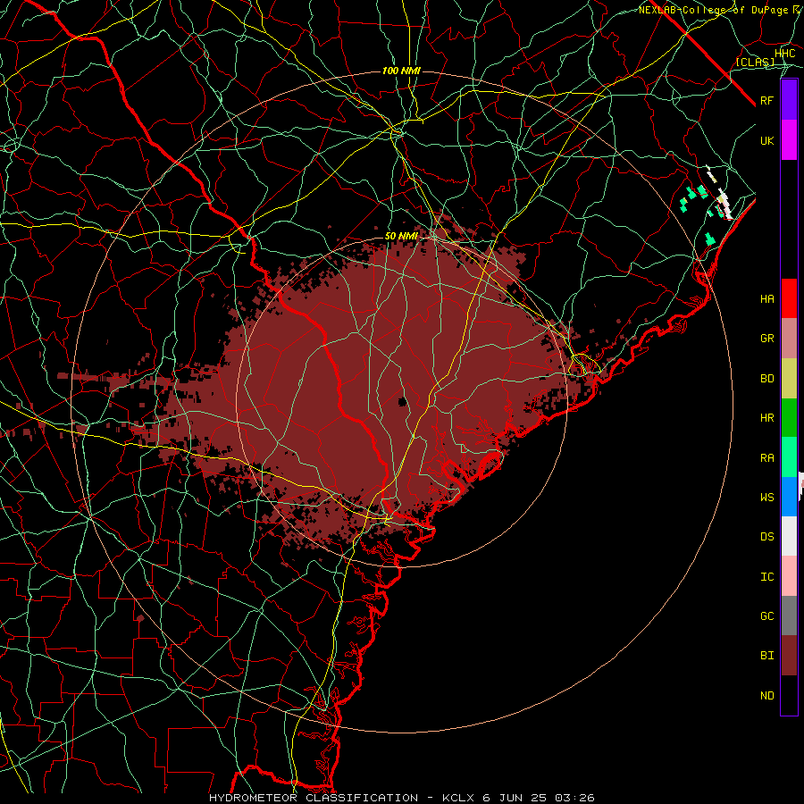Click the 03:26 timestamp text
Screen dimensions: 804x804
[573, 798]
